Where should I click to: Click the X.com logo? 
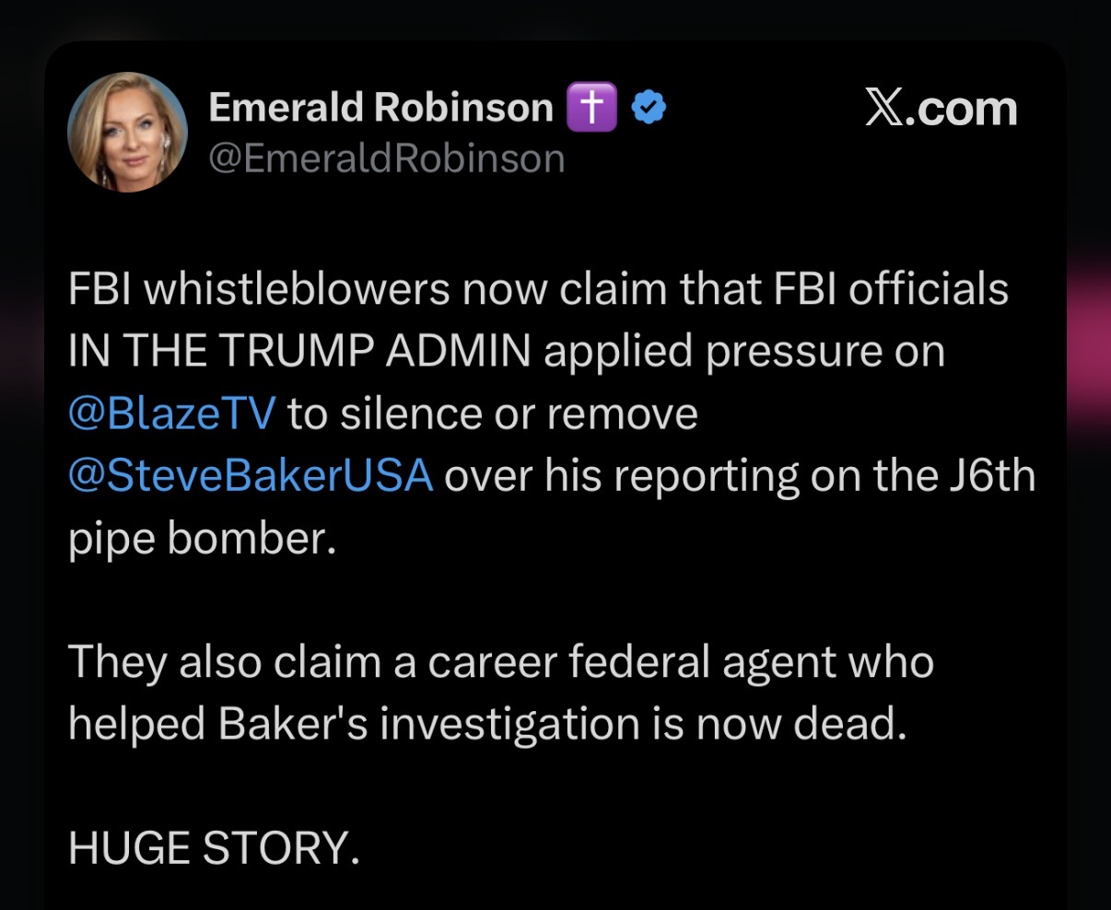(941, 110)
